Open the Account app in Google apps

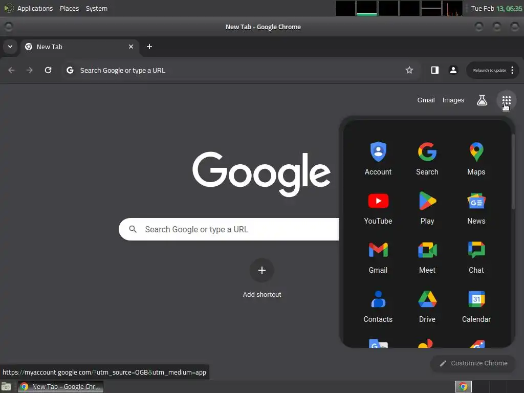coord(378,158)
